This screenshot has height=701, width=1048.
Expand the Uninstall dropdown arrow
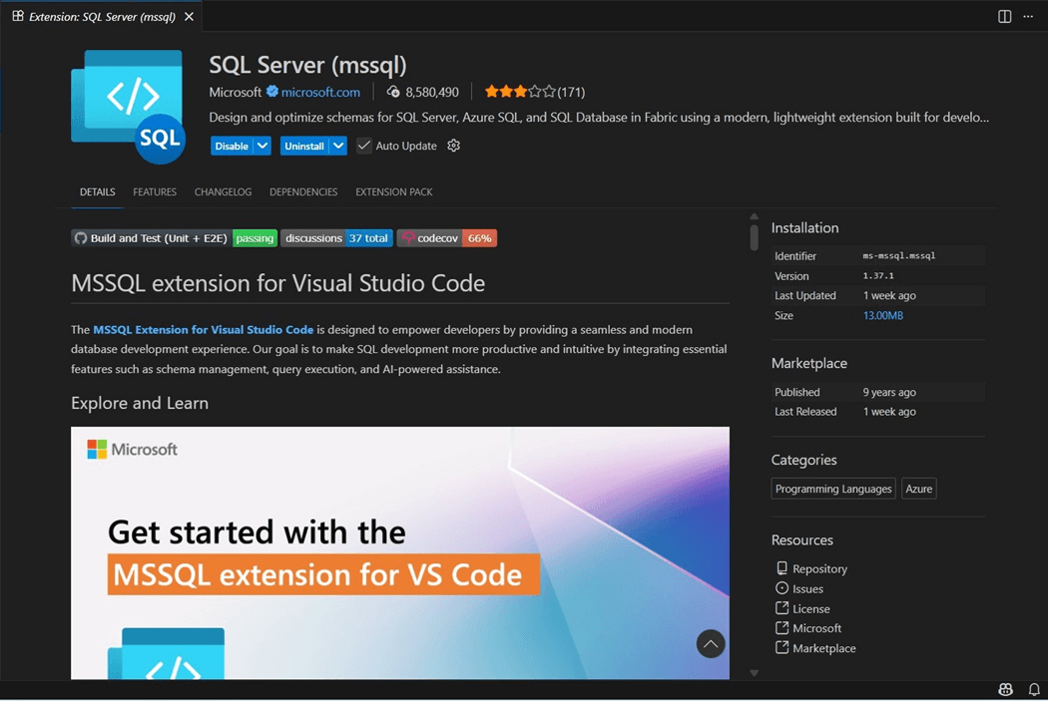coord(338,146)
